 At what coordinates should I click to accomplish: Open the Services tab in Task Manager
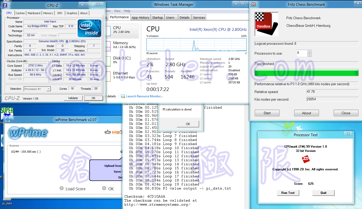tap(199, 17)
